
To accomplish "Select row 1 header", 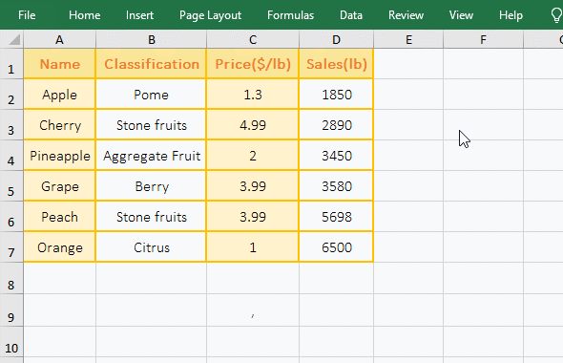I will pyautogui.click(x=11, y=64).
